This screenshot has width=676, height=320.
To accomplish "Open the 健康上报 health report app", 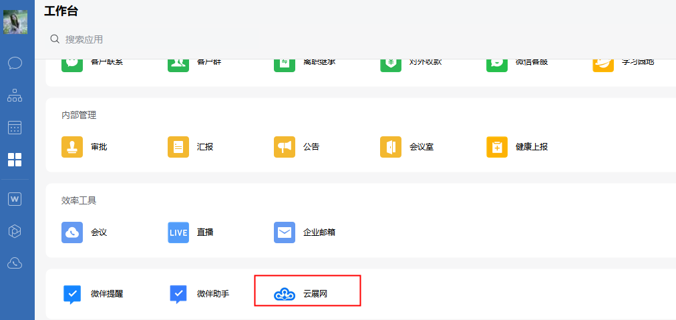I will tap(517, 147).
